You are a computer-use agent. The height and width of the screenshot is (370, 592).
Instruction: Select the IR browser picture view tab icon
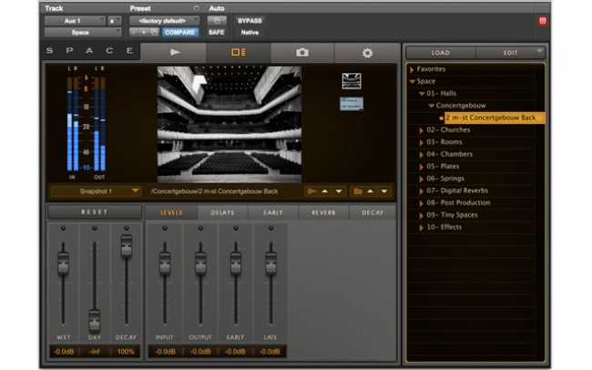pyautogui.click(x=239, y=52)
